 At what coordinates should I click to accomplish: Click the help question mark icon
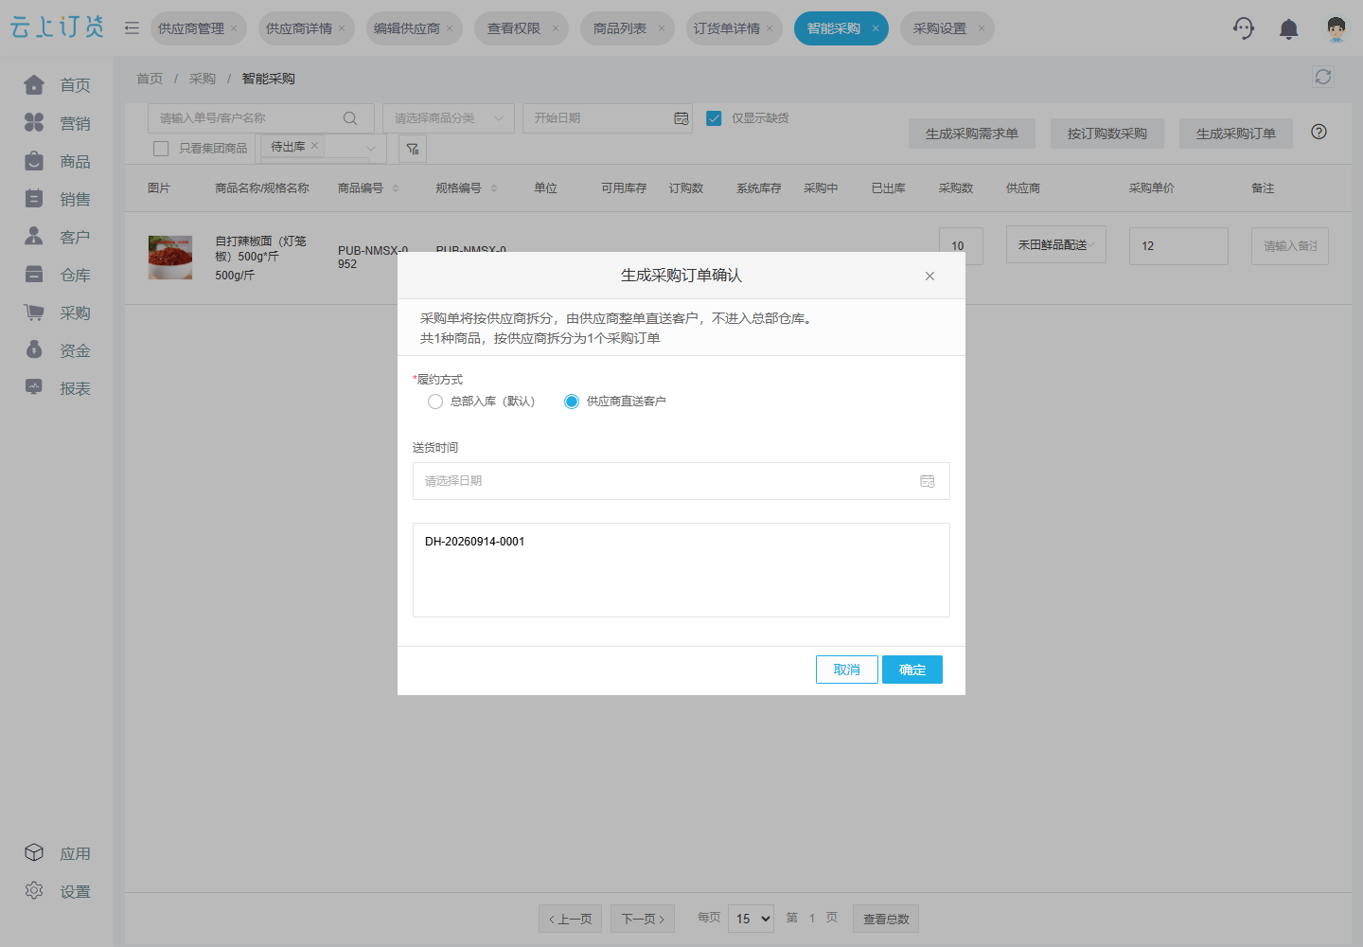click(1319, 132)
